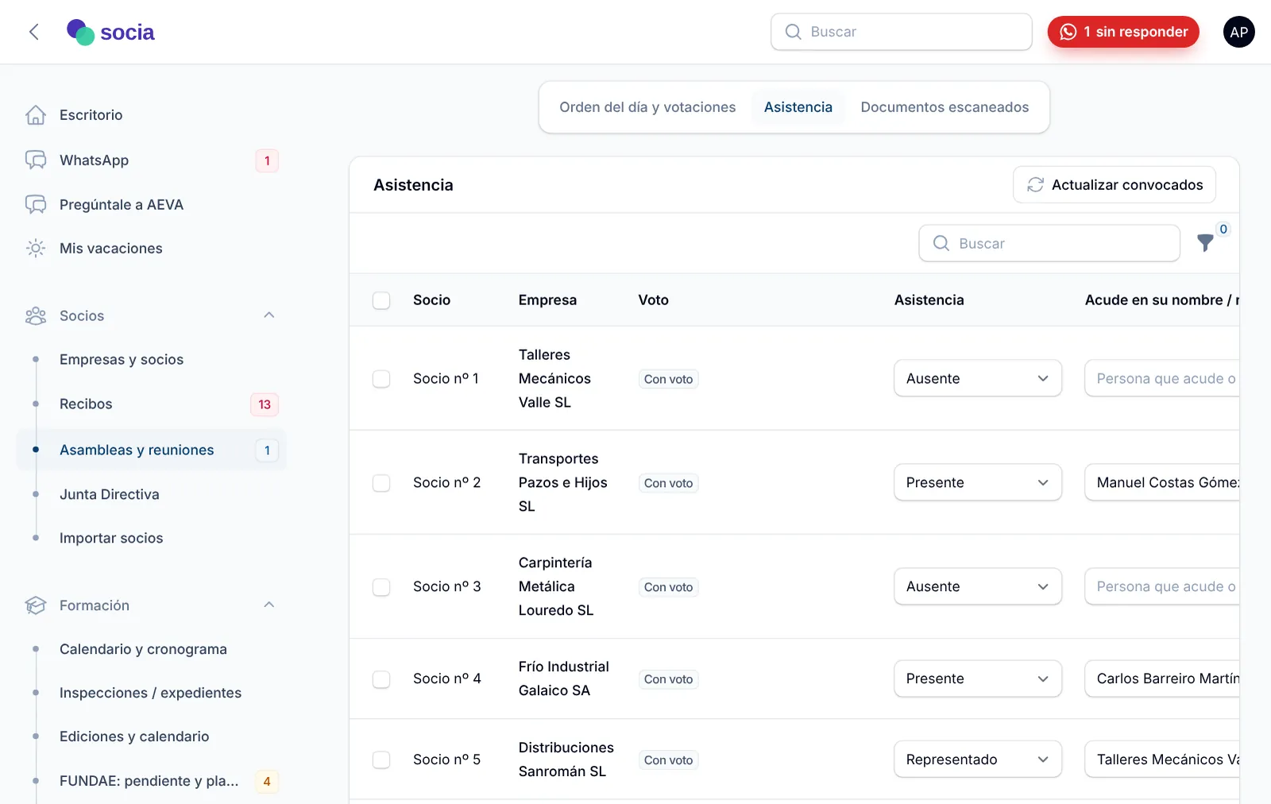Screen dimensions: 1271x804
Task: Check the Socio nº 4 row checkbox
Action: pos(381,679)
